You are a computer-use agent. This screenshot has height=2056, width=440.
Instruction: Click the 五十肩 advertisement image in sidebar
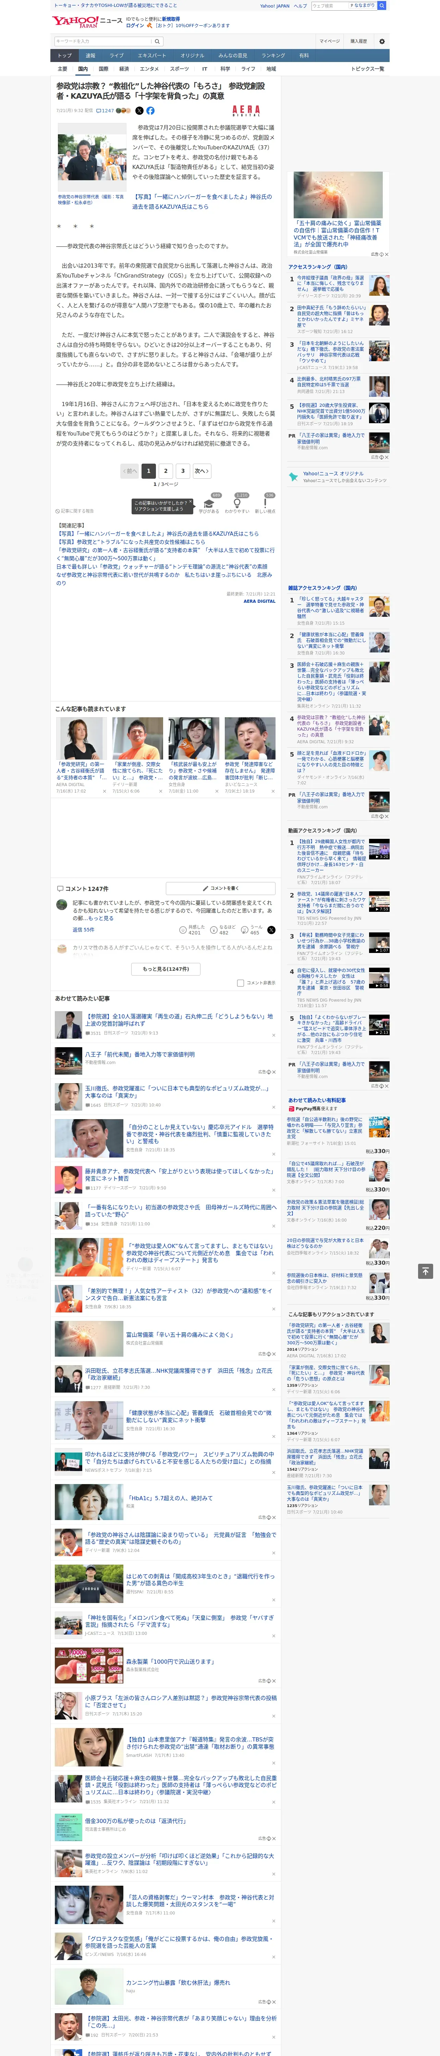tap(338, 194)
